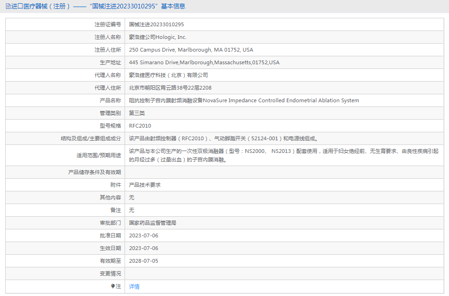Click the 注册人名称 label
The width and height of the screenshot is (449, 296).
pos(108,37)
